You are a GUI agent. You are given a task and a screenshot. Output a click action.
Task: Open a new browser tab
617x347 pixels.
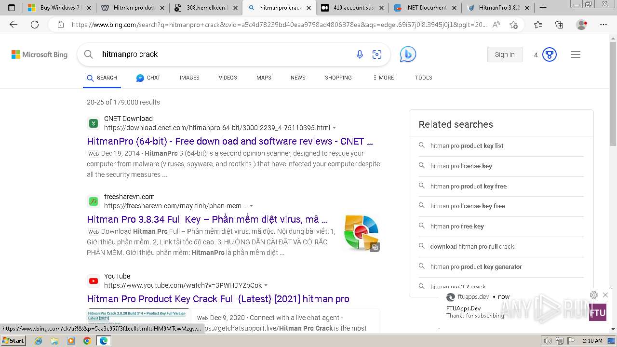point(543,8)
